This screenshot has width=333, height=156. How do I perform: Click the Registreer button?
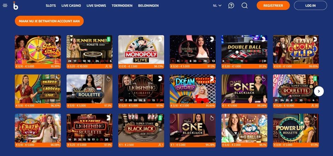[x=273, y=6]
